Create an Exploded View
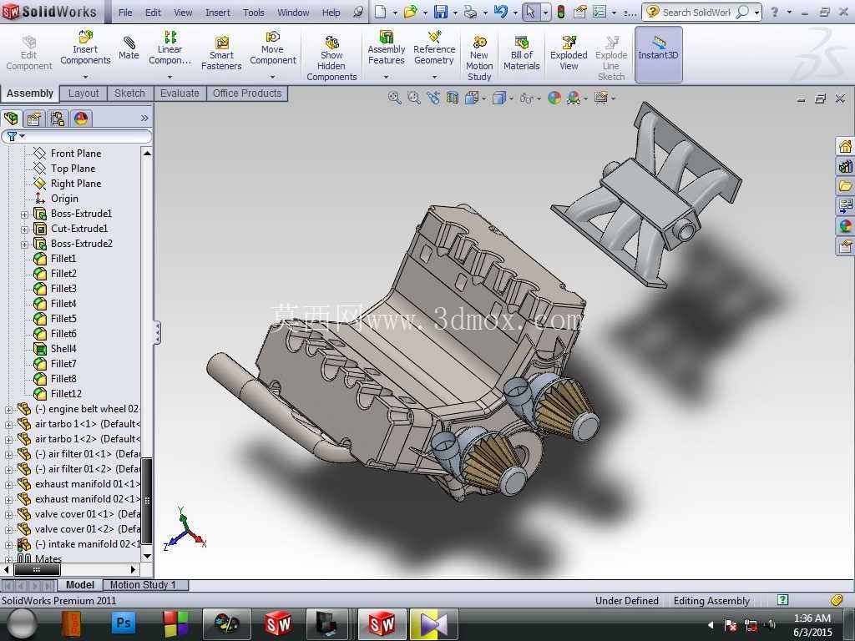The image size is (855, 641). [x=568, y=53]
